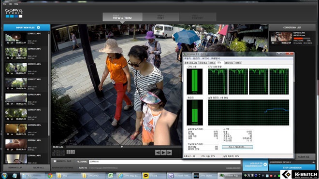Screen dimensions: 319x179
Task: Select clip thumbnail GOPR0061.MP4
Action: pyautogui.click(x=16, y=145)
